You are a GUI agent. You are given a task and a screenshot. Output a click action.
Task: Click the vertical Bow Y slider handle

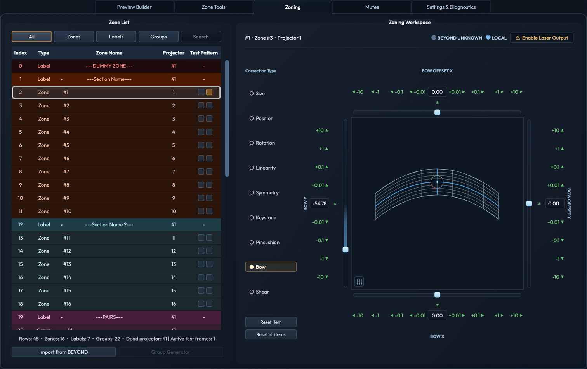pos(346,249)
